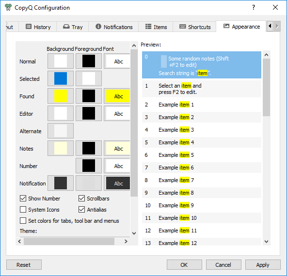This screenshot has width=287, height=276.
Task: Pick Notes foreground color swatch
Action: pyautogui.click(x=89, y=149)
